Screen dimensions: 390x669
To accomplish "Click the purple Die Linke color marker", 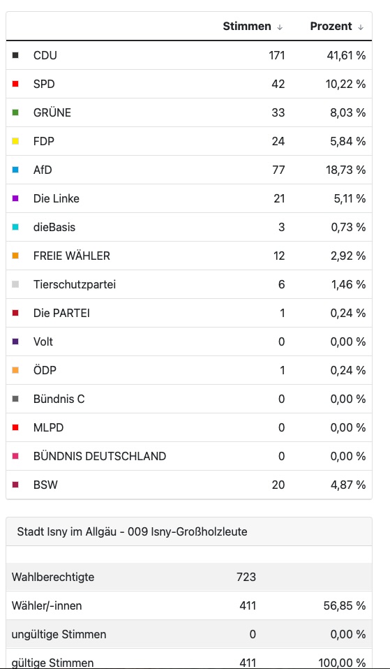I will tap(15, 198).
